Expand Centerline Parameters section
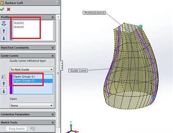 click(53, 114)
